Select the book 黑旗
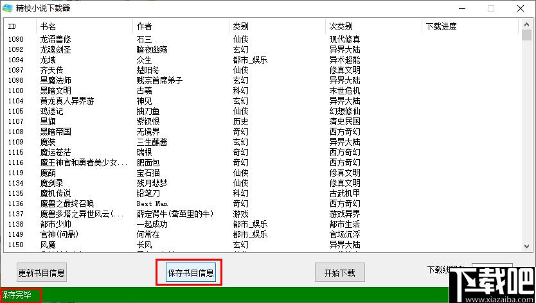Image resolution: width=536 pixels, height=303 pixels. click(48, 121)
